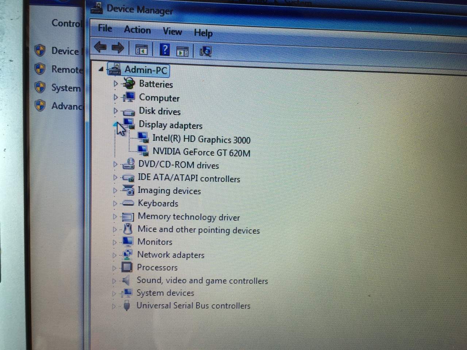467x350 pixels.
Task: Select the Intel(R) HD Graphics 3000 device
Action: pos(201,139)
